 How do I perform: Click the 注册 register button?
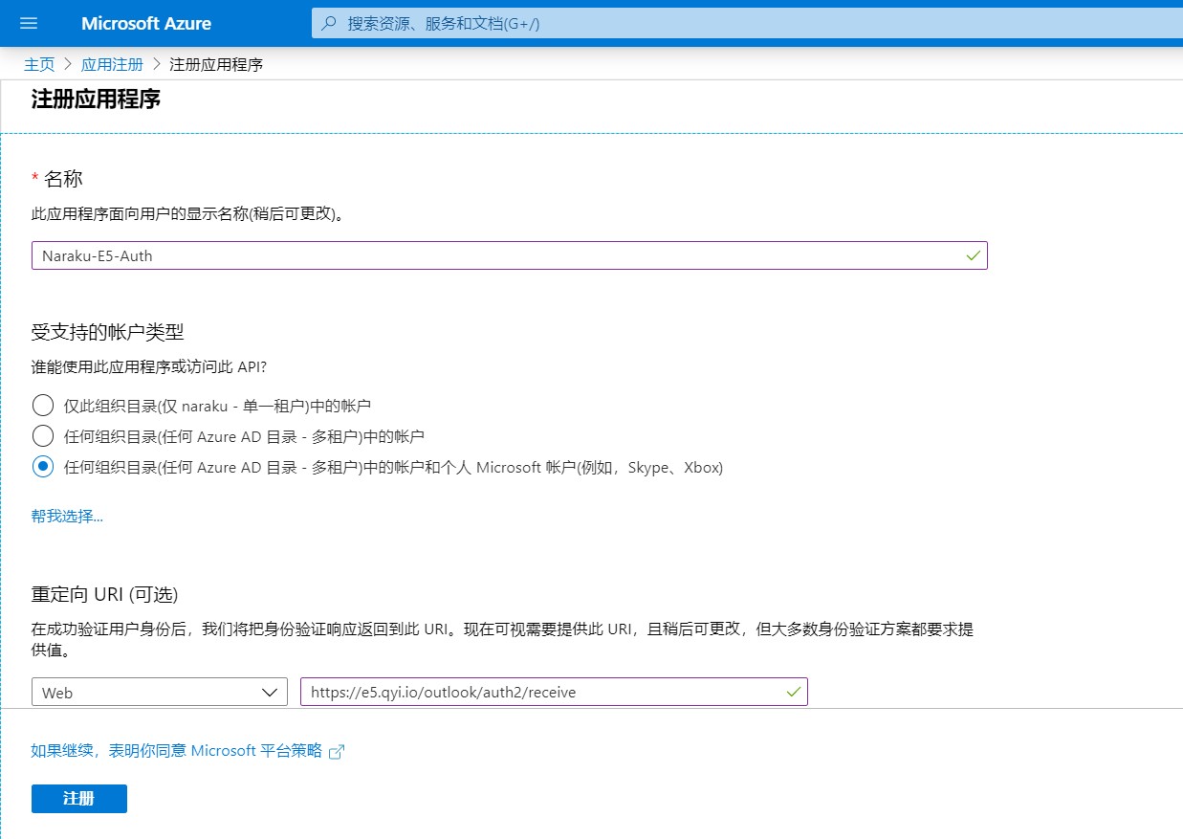tap(79, 799)
